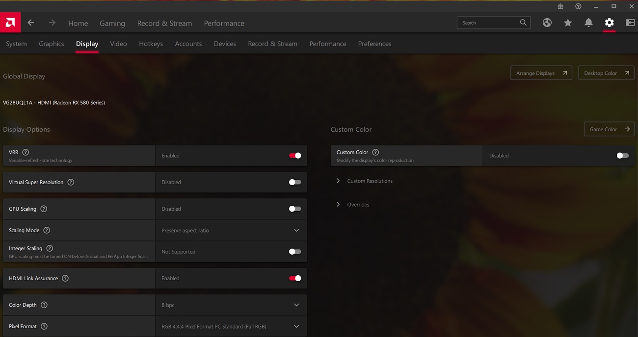638x337 pixels.
Task: Open notifications bell icon
Action: pos(588,23)
